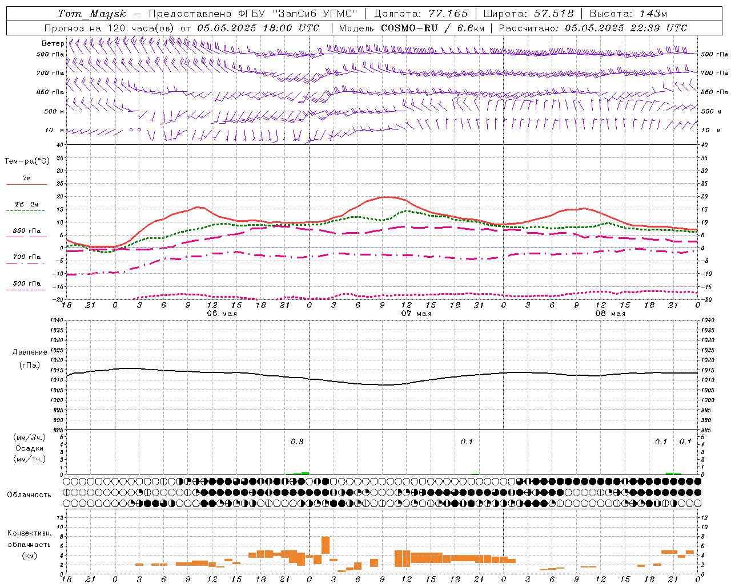Click the '(мм/1ч.)' precipitation unit label
Viewport: 731px width, 584px height.
coord(30,459)
